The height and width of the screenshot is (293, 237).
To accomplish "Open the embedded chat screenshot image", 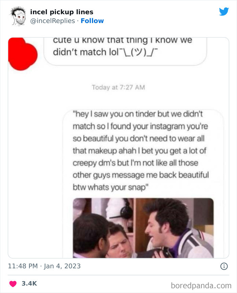I will click(118, 148).
